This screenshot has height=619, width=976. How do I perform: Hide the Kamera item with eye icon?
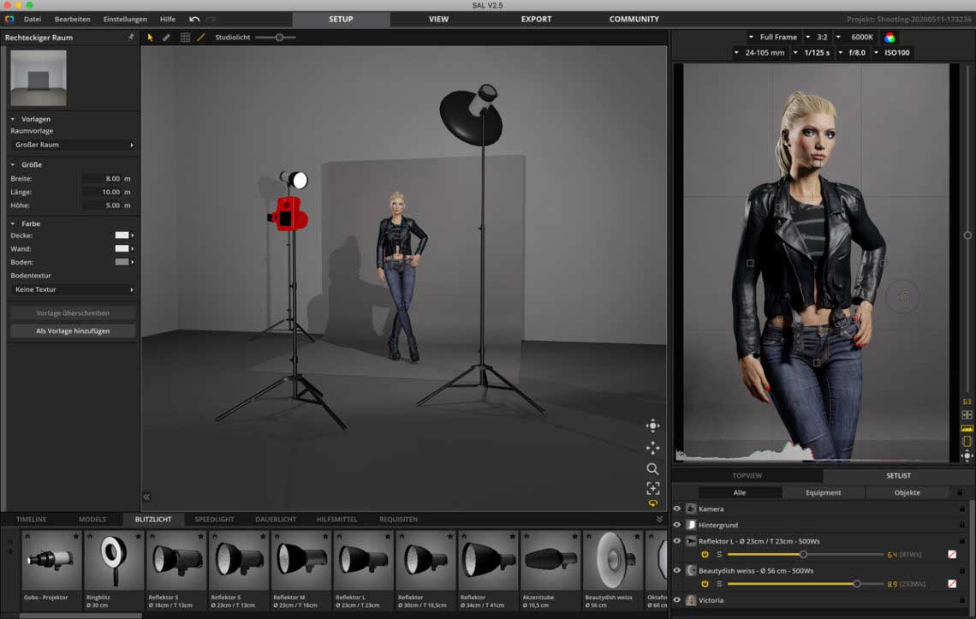[677, 509]
